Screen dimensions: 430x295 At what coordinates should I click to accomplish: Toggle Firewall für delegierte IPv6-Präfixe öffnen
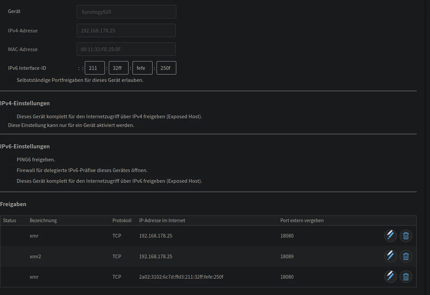pos(11,170)
